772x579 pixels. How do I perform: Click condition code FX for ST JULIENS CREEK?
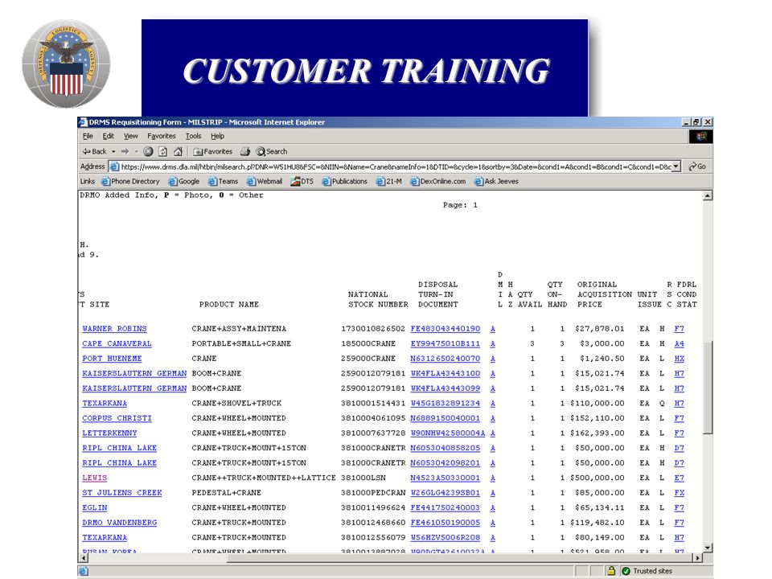point(679,492)
